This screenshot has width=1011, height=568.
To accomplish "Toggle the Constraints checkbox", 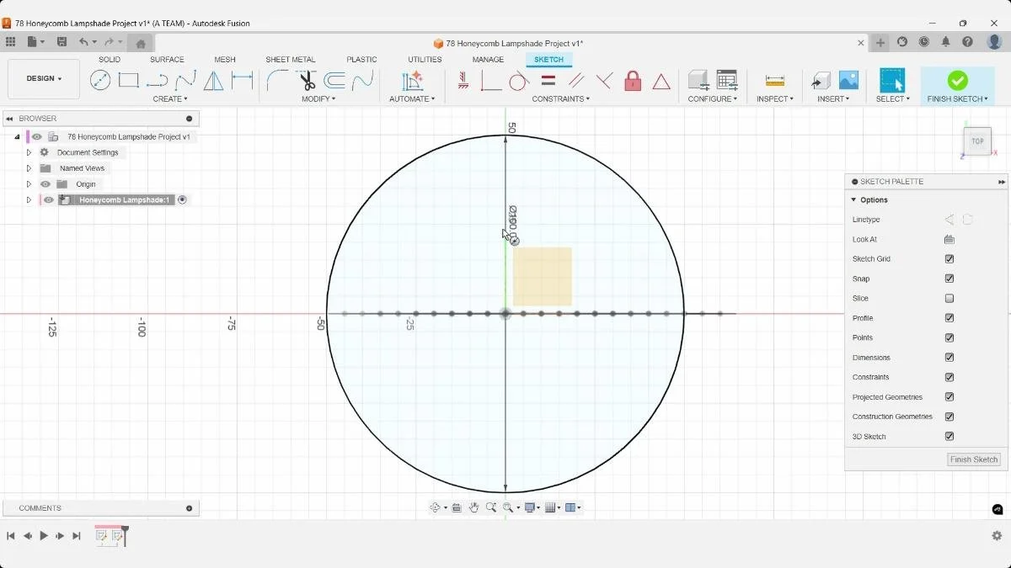I will (x=949, y=377).
